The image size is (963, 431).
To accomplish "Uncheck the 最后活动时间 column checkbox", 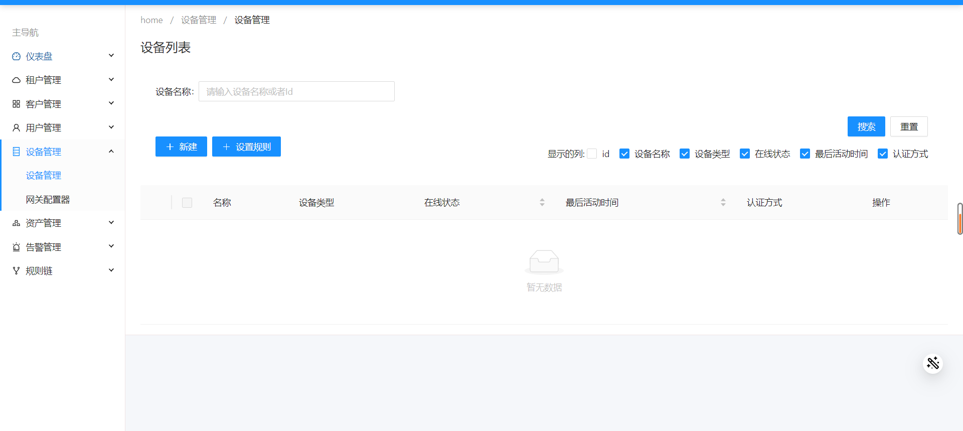I will pos(805,154).
